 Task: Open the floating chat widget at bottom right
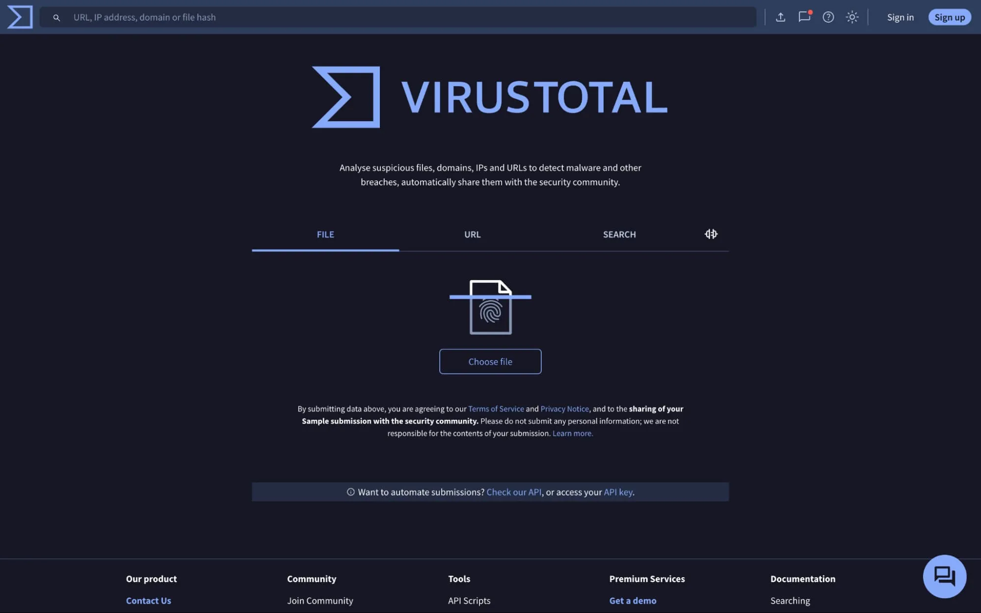[945, 576]
